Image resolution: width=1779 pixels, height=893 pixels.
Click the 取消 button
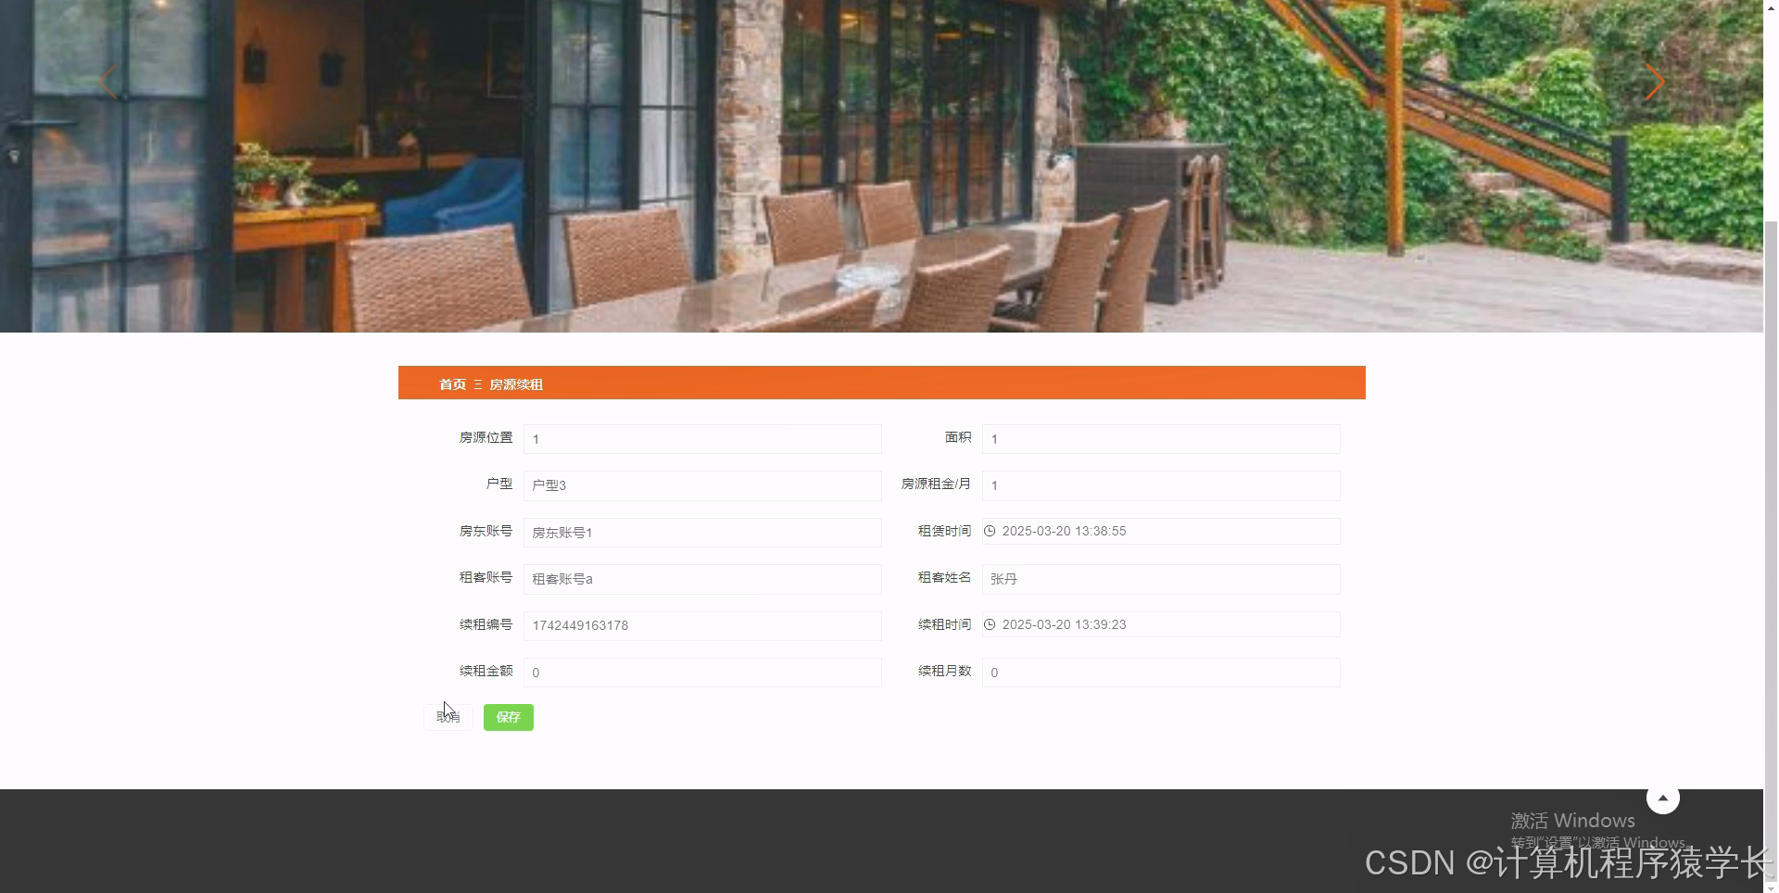[x=448, y=717]
